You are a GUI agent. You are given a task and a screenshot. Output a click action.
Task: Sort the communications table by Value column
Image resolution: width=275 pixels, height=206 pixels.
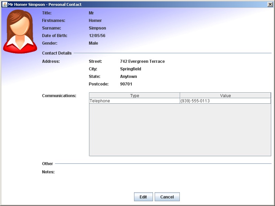pos(225,95)
